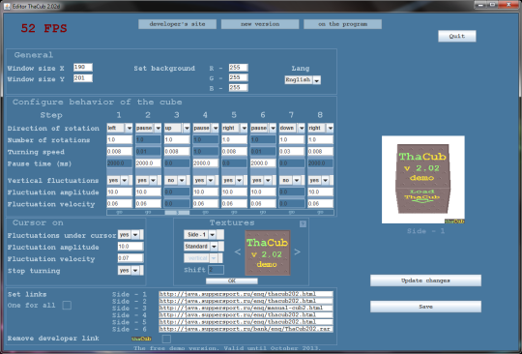Click step 6 Turning speed field showing 0.01
This screenshot has height=354, width=522.
click(x=263, y=151)
